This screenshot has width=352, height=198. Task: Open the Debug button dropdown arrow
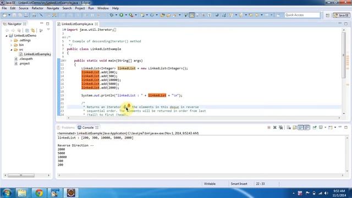coord(116,15)
